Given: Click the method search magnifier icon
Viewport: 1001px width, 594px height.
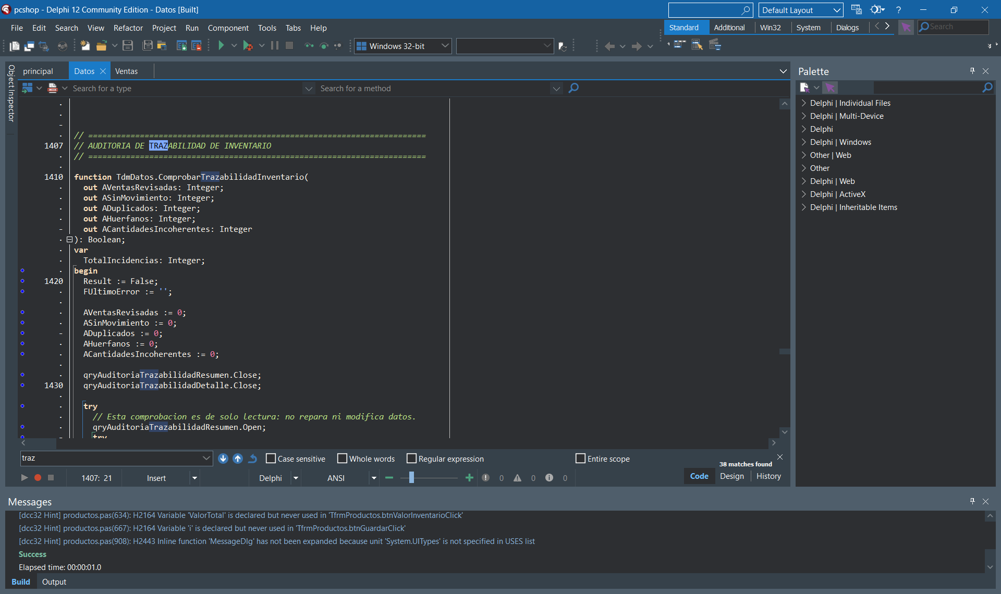Looking at the screenshot, I should coord(573,88).
